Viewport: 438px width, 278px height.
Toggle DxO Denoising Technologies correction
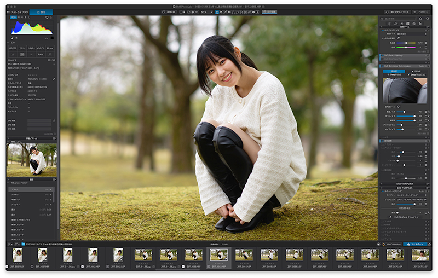click(383, 66)
